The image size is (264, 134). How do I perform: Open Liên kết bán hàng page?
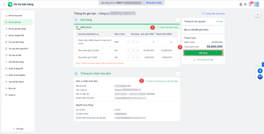tap(18, 62)
